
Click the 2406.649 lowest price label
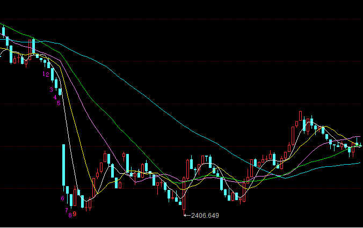point(205,215)
